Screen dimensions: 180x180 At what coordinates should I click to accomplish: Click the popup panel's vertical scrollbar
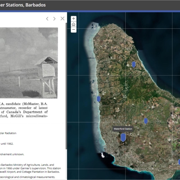[x=66, y=90]
